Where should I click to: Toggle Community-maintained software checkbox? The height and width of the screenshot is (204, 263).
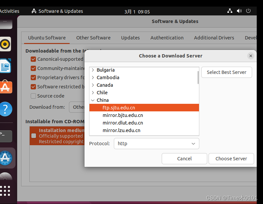(x=33, y=68)
